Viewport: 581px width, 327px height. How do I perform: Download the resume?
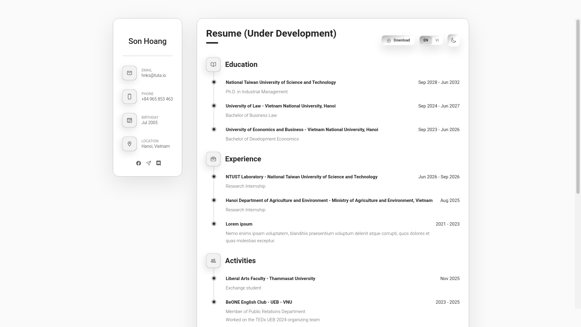pos(398,40)
